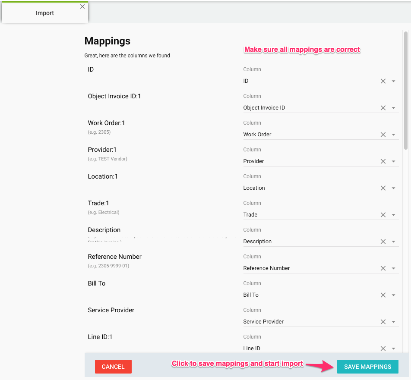Click the 'Line ID:1' row label

tap(100, 337)
